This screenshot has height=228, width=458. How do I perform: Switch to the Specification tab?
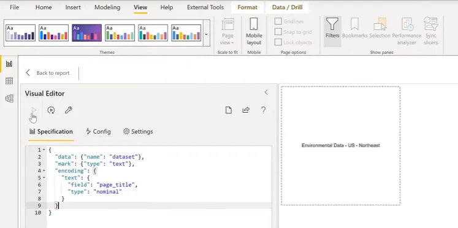pos(51,132)
